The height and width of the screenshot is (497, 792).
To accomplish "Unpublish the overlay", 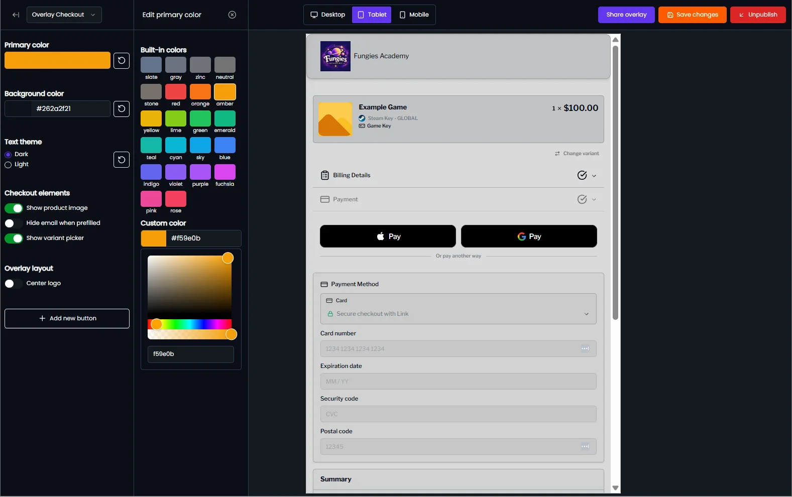I will coord(758,15).
